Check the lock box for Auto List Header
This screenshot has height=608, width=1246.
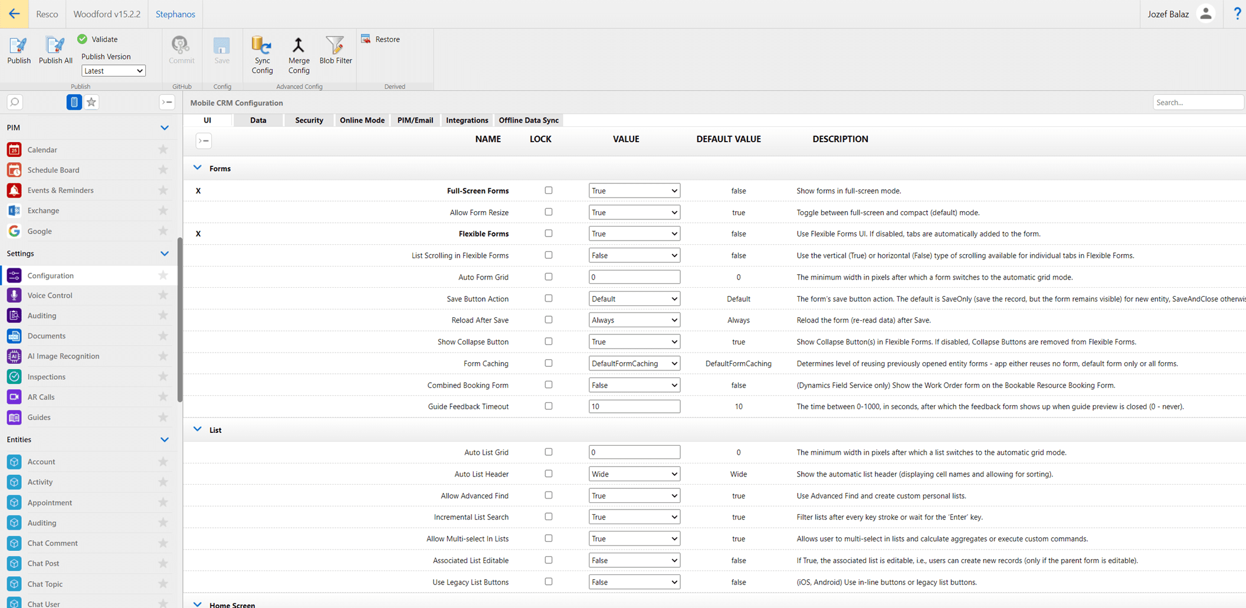pyautogui.click(x=549, y=474)
